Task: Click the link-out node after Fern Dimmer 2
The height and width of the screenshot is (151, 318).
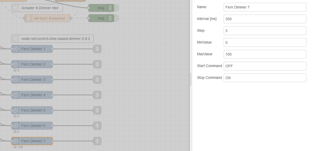Action: point(97,64)
